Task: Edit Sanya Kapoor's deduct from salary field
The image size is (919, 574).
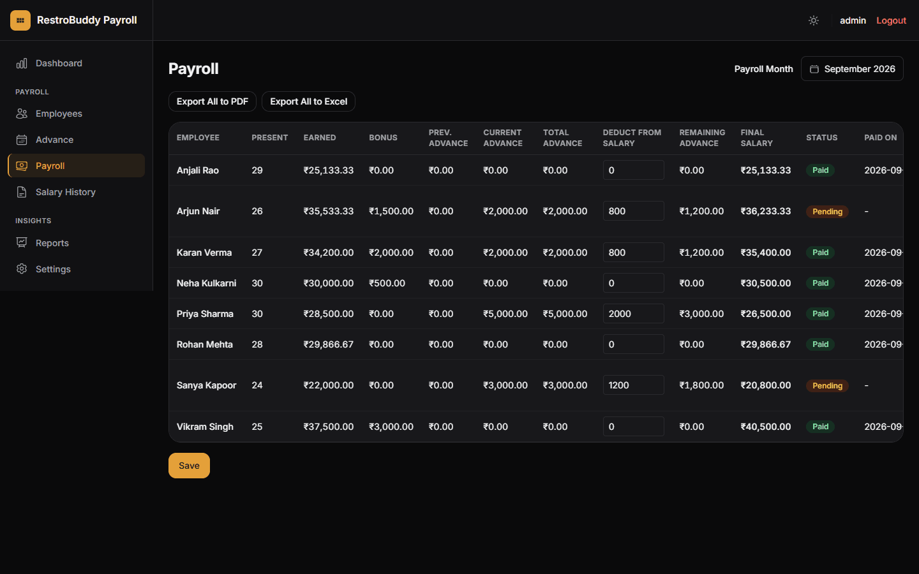Action: pyautogui.click(x=633, y=385)
